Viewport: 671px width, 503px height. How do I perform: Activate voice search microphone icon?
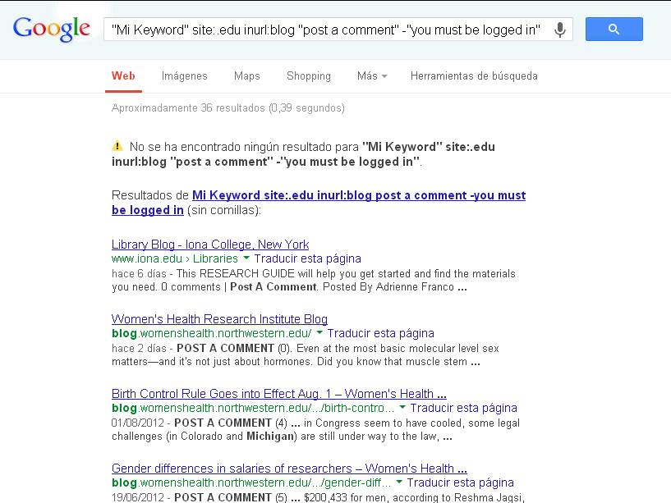pyautogui.click(x=560, y=30)
